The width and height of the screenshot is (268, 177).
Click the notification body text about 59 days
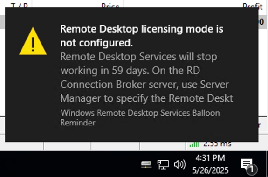point(146,78)
